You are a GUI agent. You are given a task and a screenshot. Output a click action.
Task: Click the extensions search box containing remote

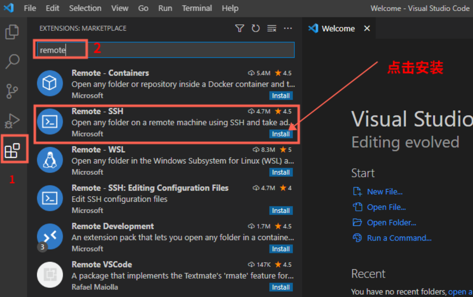[165, 50]
